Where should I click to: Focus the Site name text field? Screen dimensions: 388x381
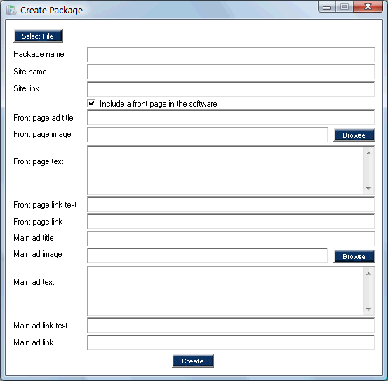tap(231, 72)
